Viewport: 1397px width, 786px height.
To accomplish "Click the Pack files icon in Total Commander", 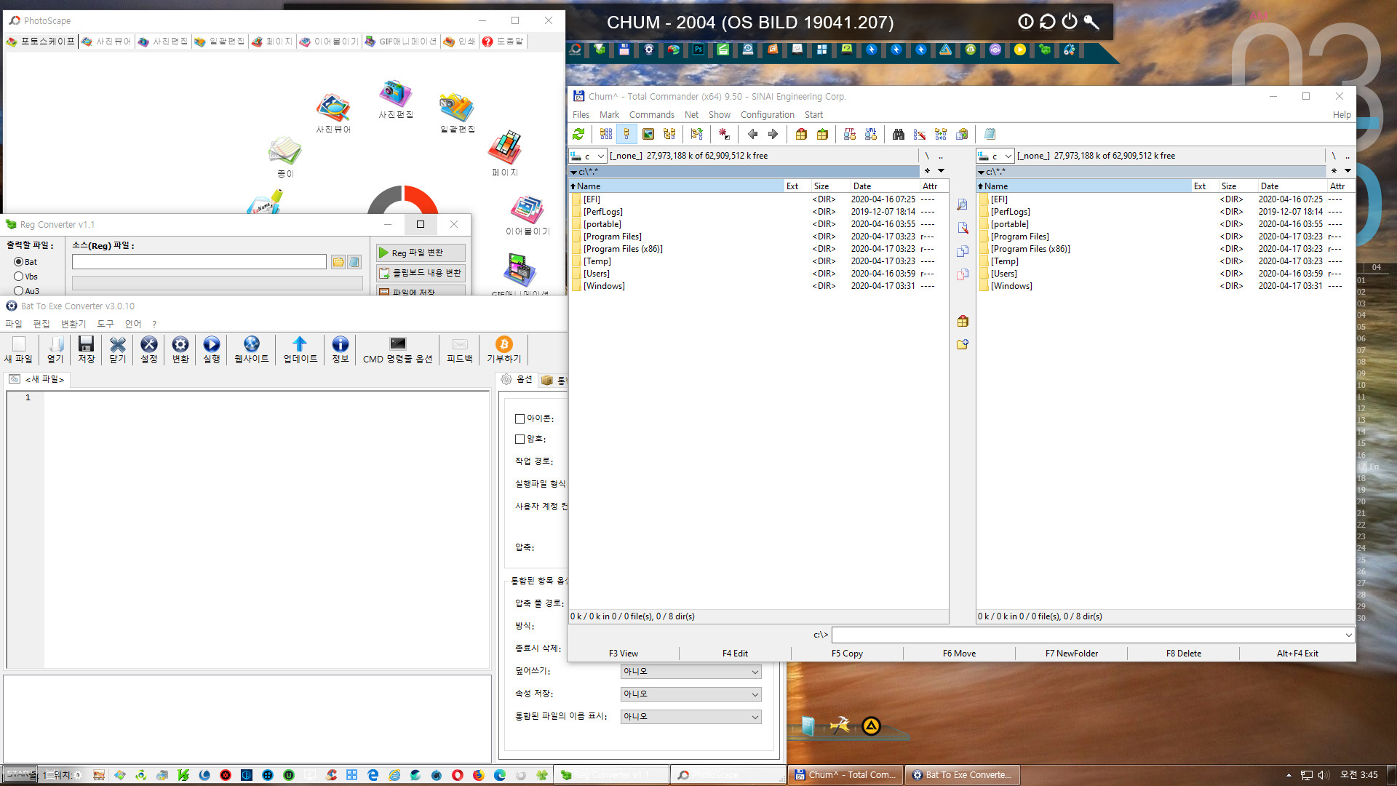I will tap(801, 134).
